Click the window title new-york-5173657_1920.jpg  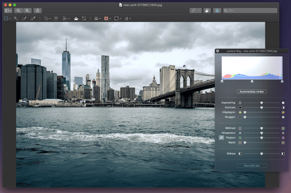[x=143, y=5]
